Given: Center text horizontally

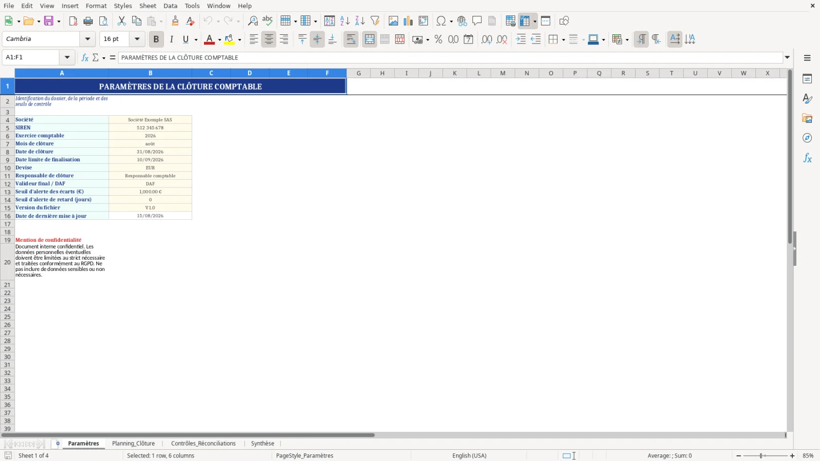Looking at the screenshot, I should click(x=269, y=39).
